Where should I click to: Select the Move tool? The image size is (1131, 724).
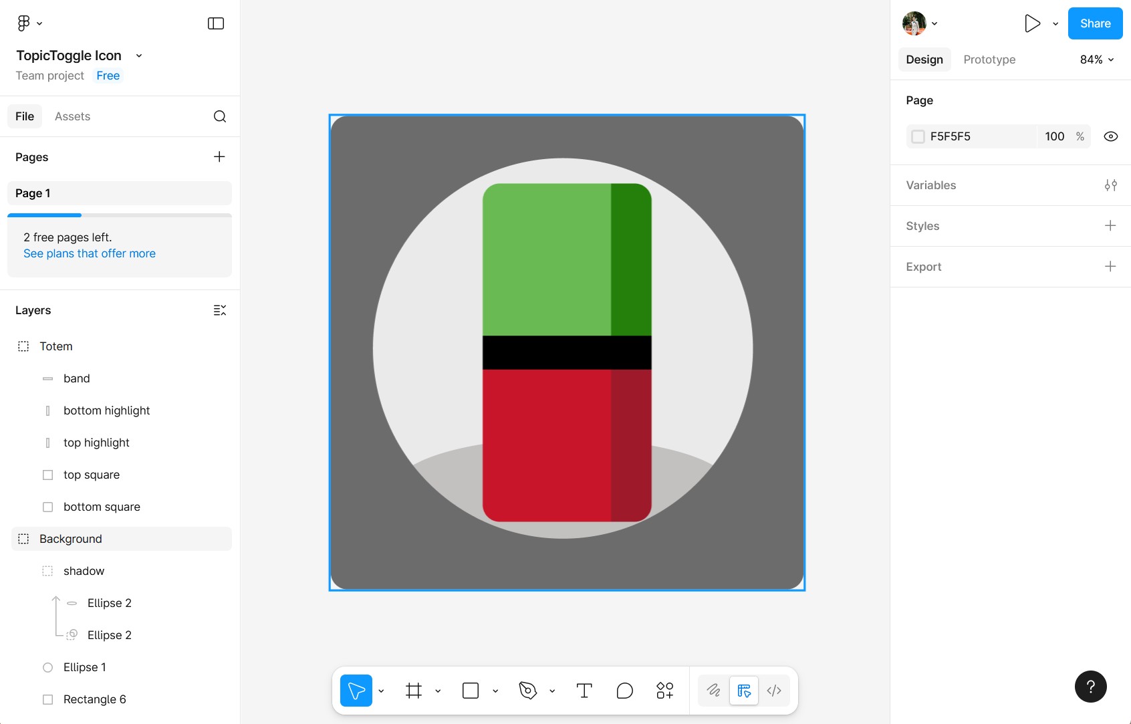[355, 691]
